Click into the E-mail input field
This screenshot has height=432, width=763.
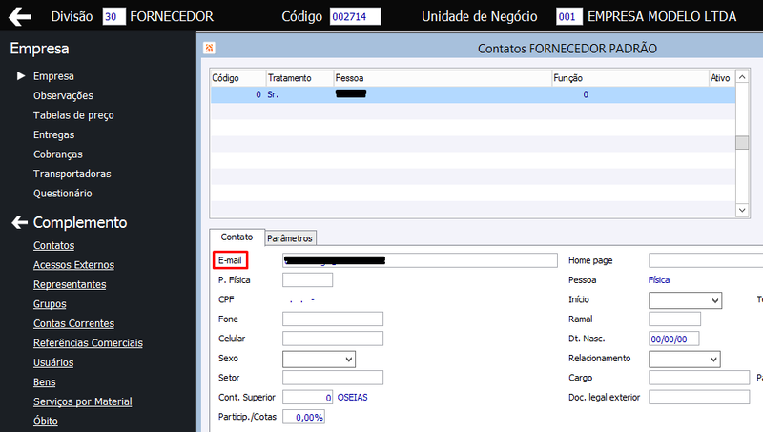tap(420, 260)
